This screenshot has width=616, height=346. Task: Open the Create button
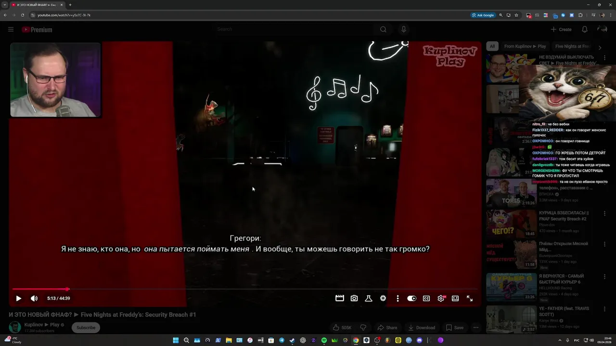(561, 29)
